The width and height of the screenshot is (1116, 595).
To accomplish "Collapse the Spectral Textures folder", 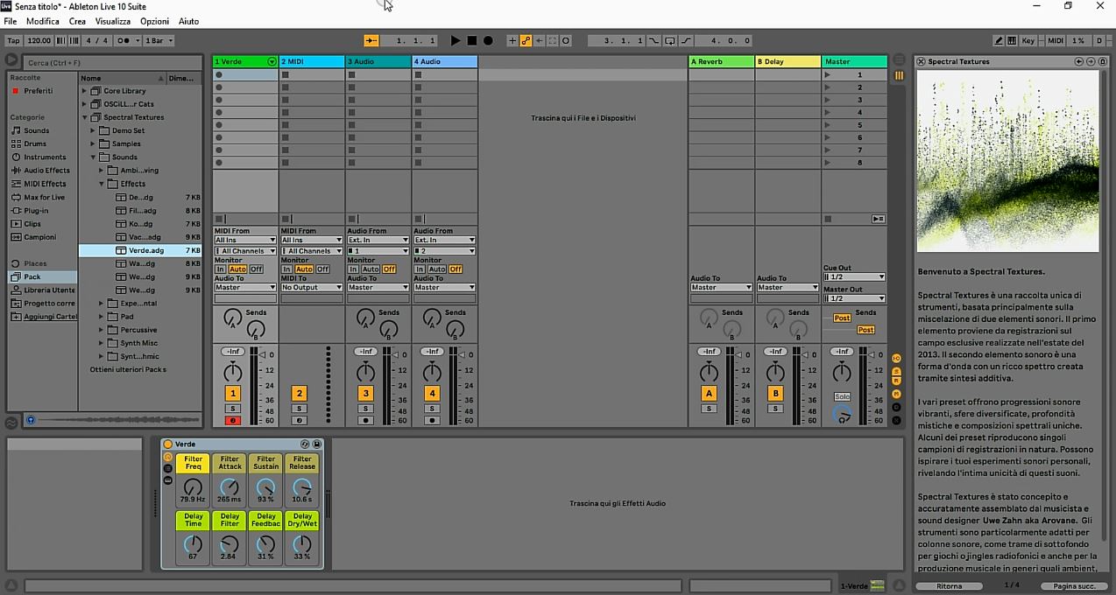I will pos(85,117).
